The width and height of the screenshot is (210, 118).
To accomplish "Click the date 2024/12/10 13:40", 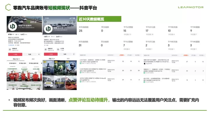I will pyautogui.click(x=175, y=61).
